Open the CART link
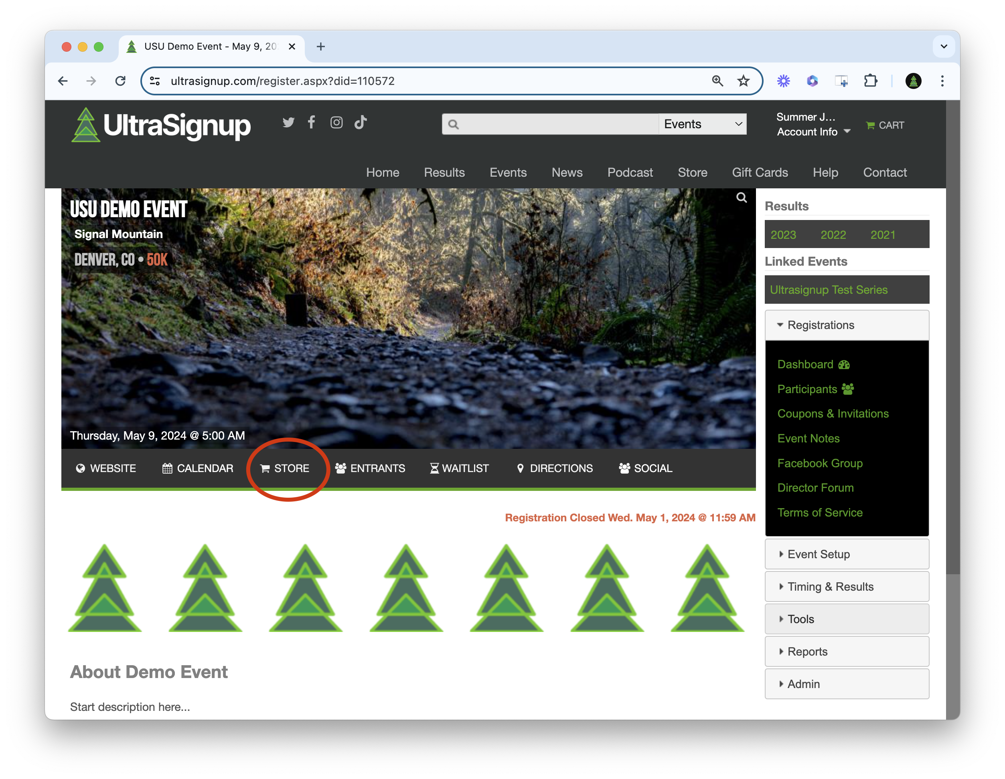This screenshot has height=779, width=1005. [884, 125]
